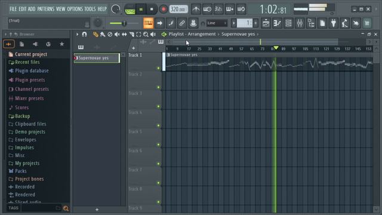This screenshot has width=382, height=215.
Task: Click previous pattern arrow in pattern selector
Action: coord(233,23)
